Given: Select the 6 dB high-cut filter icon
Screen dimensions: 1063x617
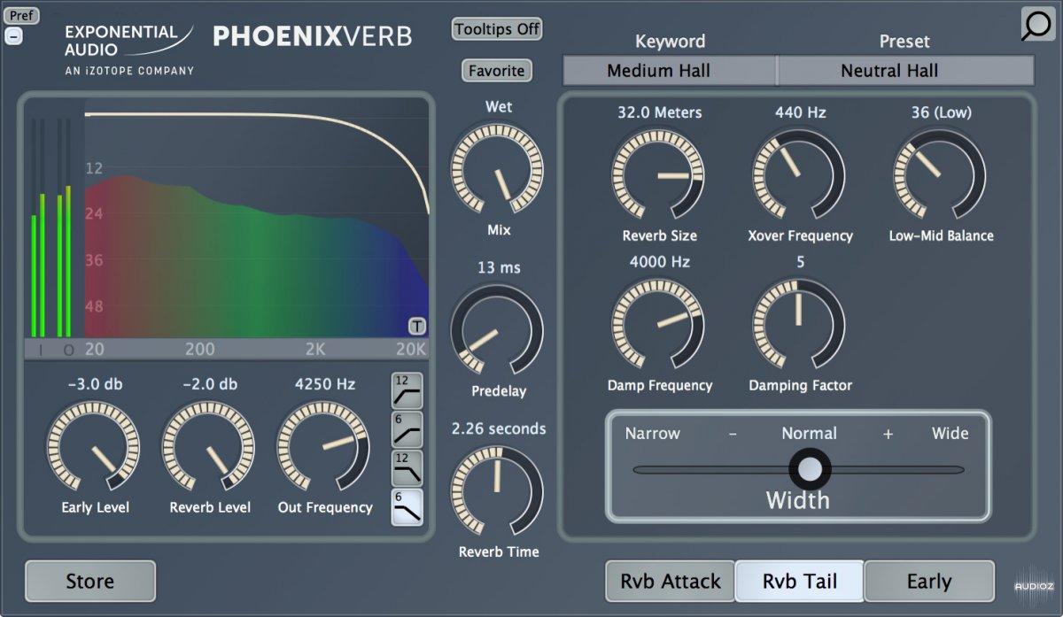Looking at the screenshot, I should [x=407, y=507].
